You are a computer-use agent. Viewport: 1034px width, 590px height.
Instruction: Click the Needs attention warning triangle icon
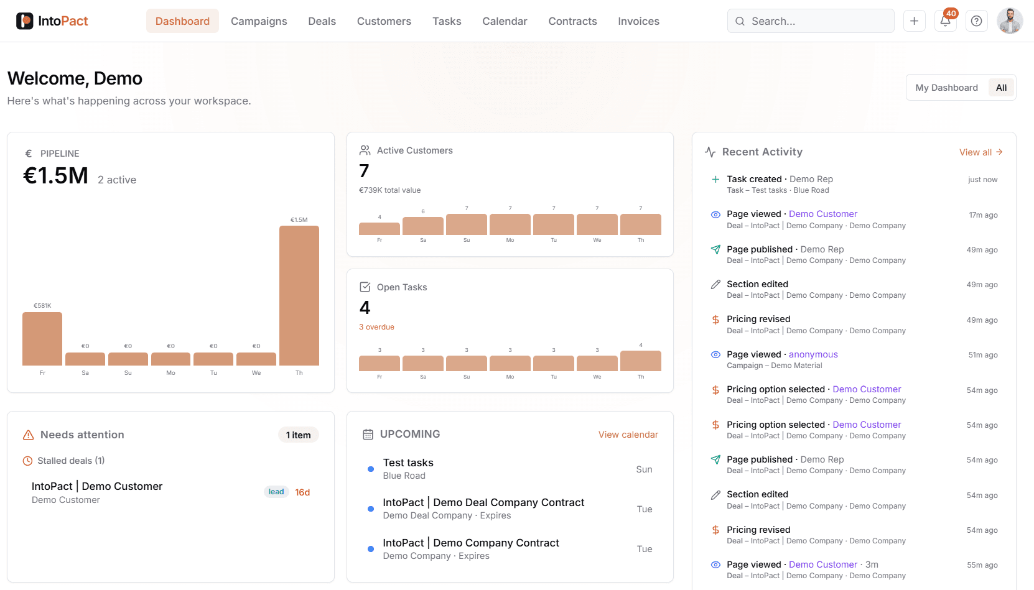28,435
